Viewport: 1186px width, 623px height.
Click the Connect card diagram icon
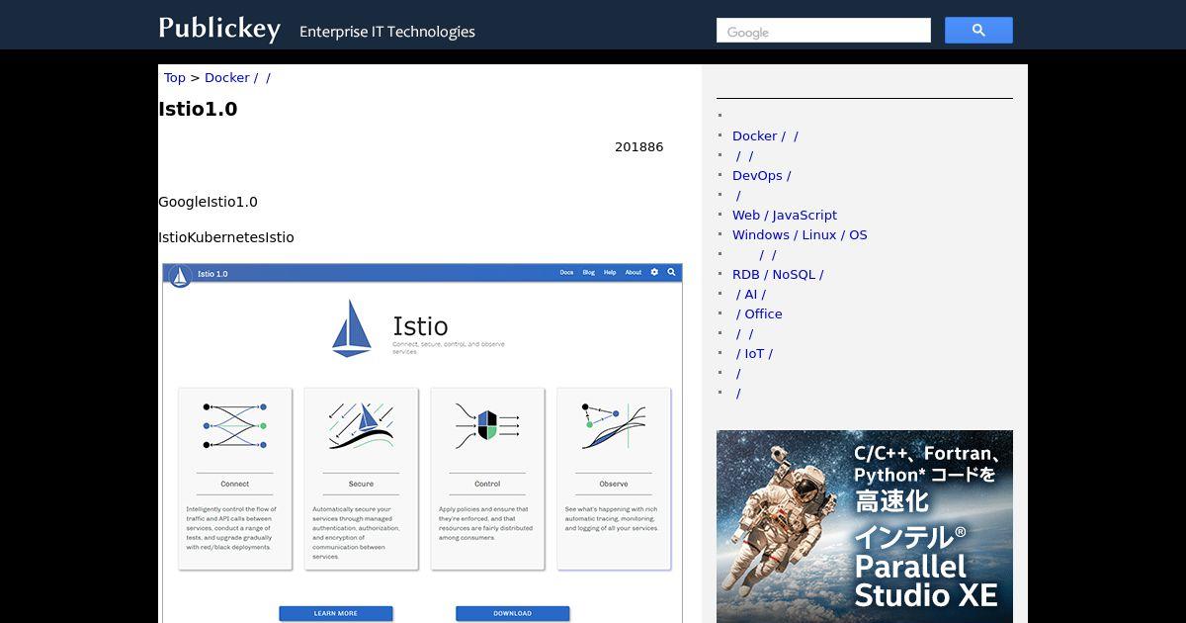234,425
